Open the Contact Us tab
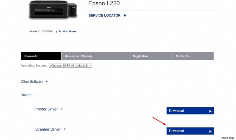 [x=193, y=56]
